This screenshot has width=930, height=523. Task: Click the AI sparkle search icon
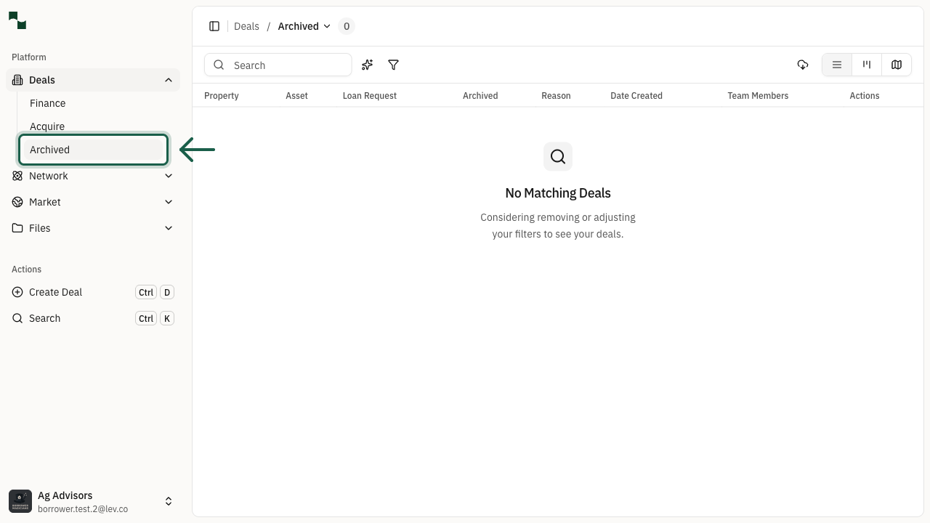368,65
